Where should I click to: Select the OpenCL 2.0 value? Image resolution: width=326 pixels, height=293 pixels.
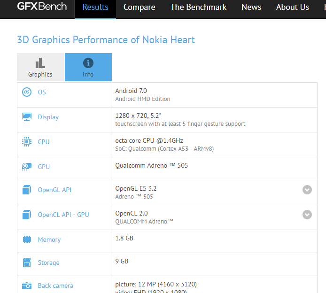pyautogui.click(x=132, y=214)
